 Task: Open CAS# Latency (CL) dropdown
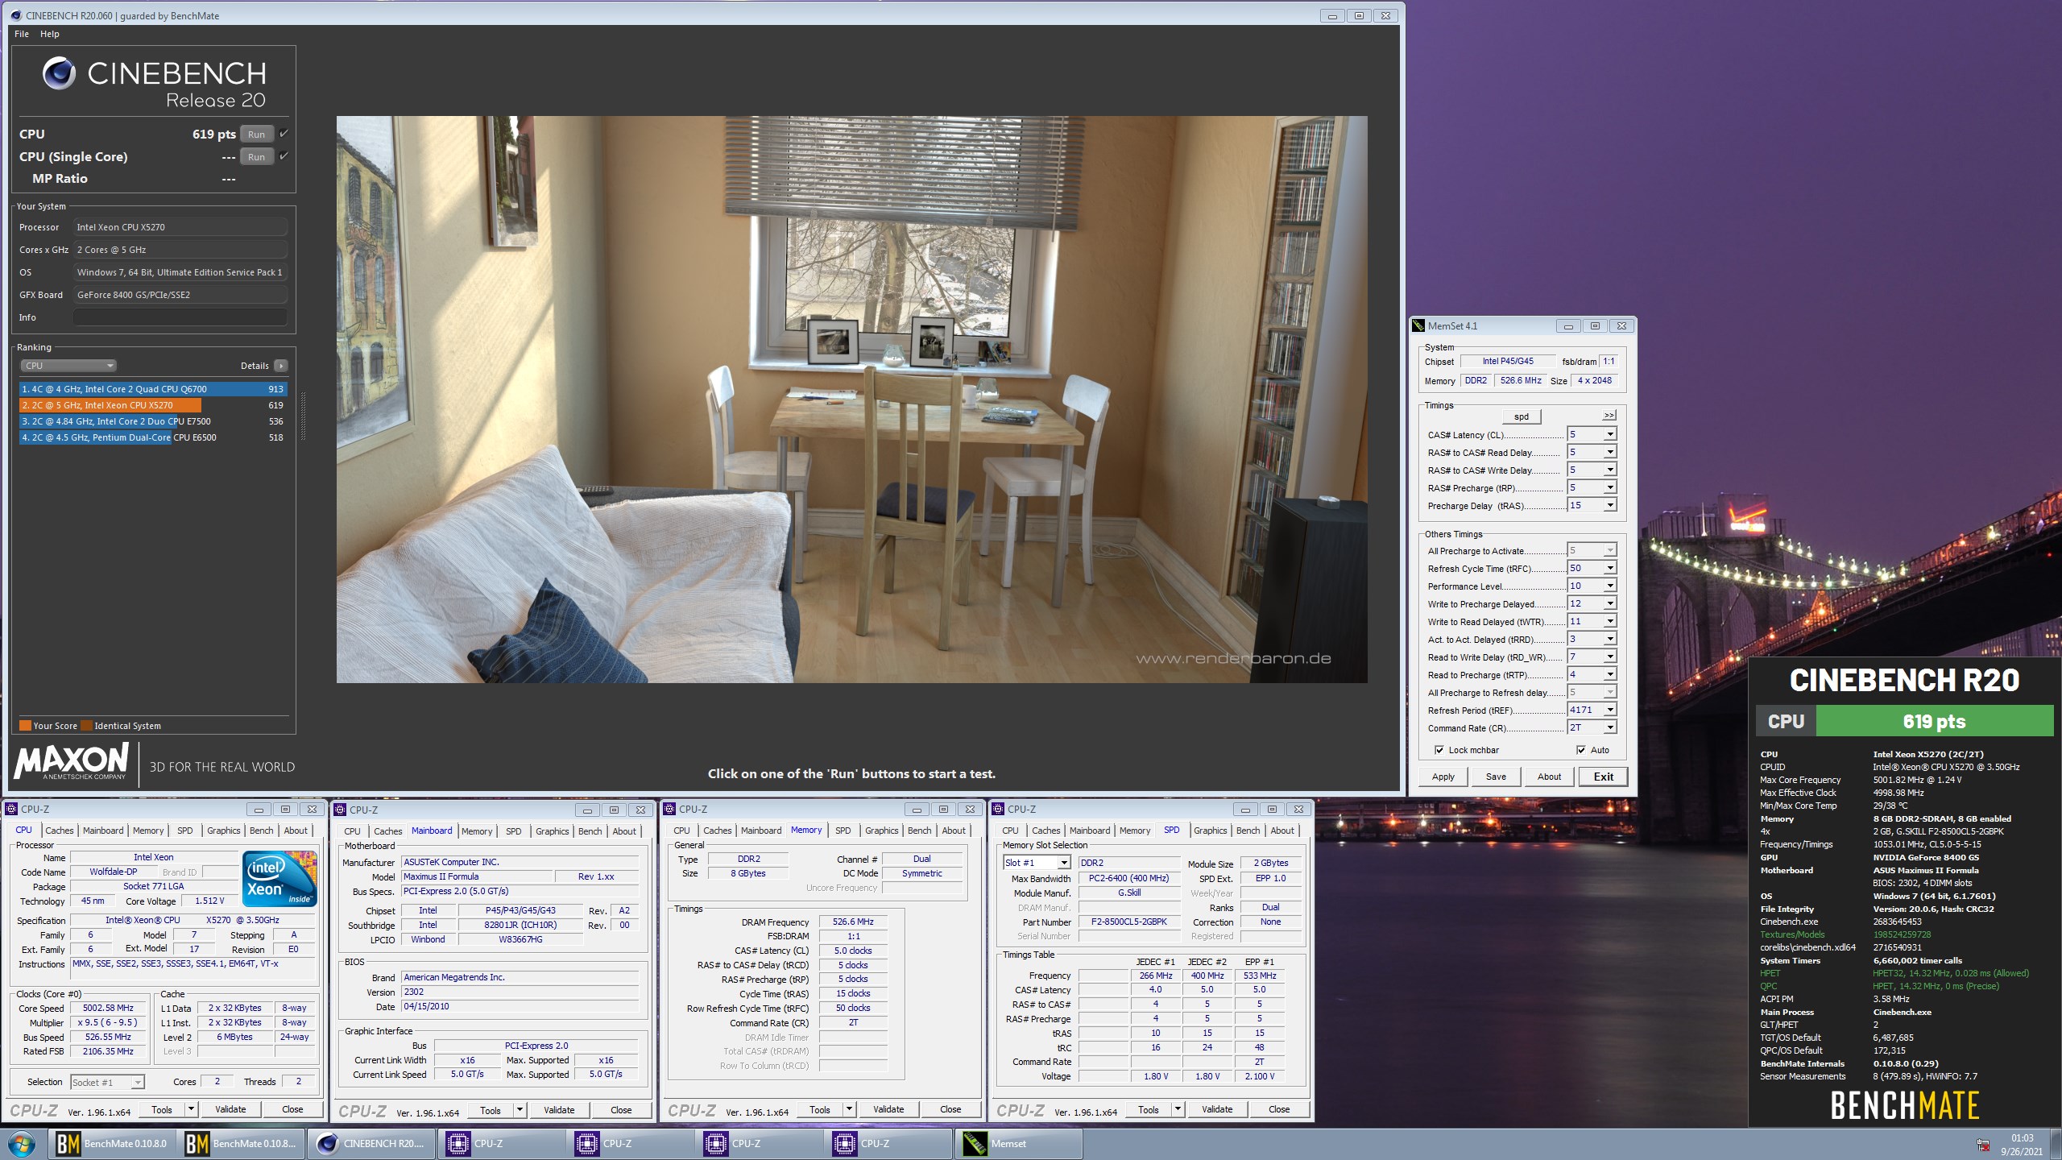[1609, 435]
